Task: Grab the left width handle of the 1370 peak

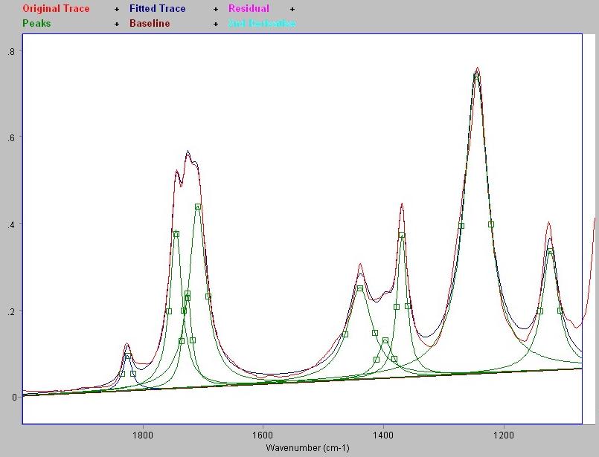Action: point(397,307)
